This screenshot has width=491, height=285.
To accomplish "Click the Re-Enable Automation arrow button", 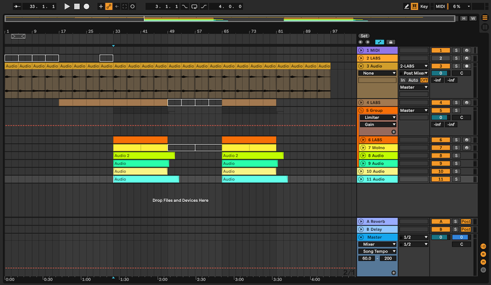I will point(117,6).
